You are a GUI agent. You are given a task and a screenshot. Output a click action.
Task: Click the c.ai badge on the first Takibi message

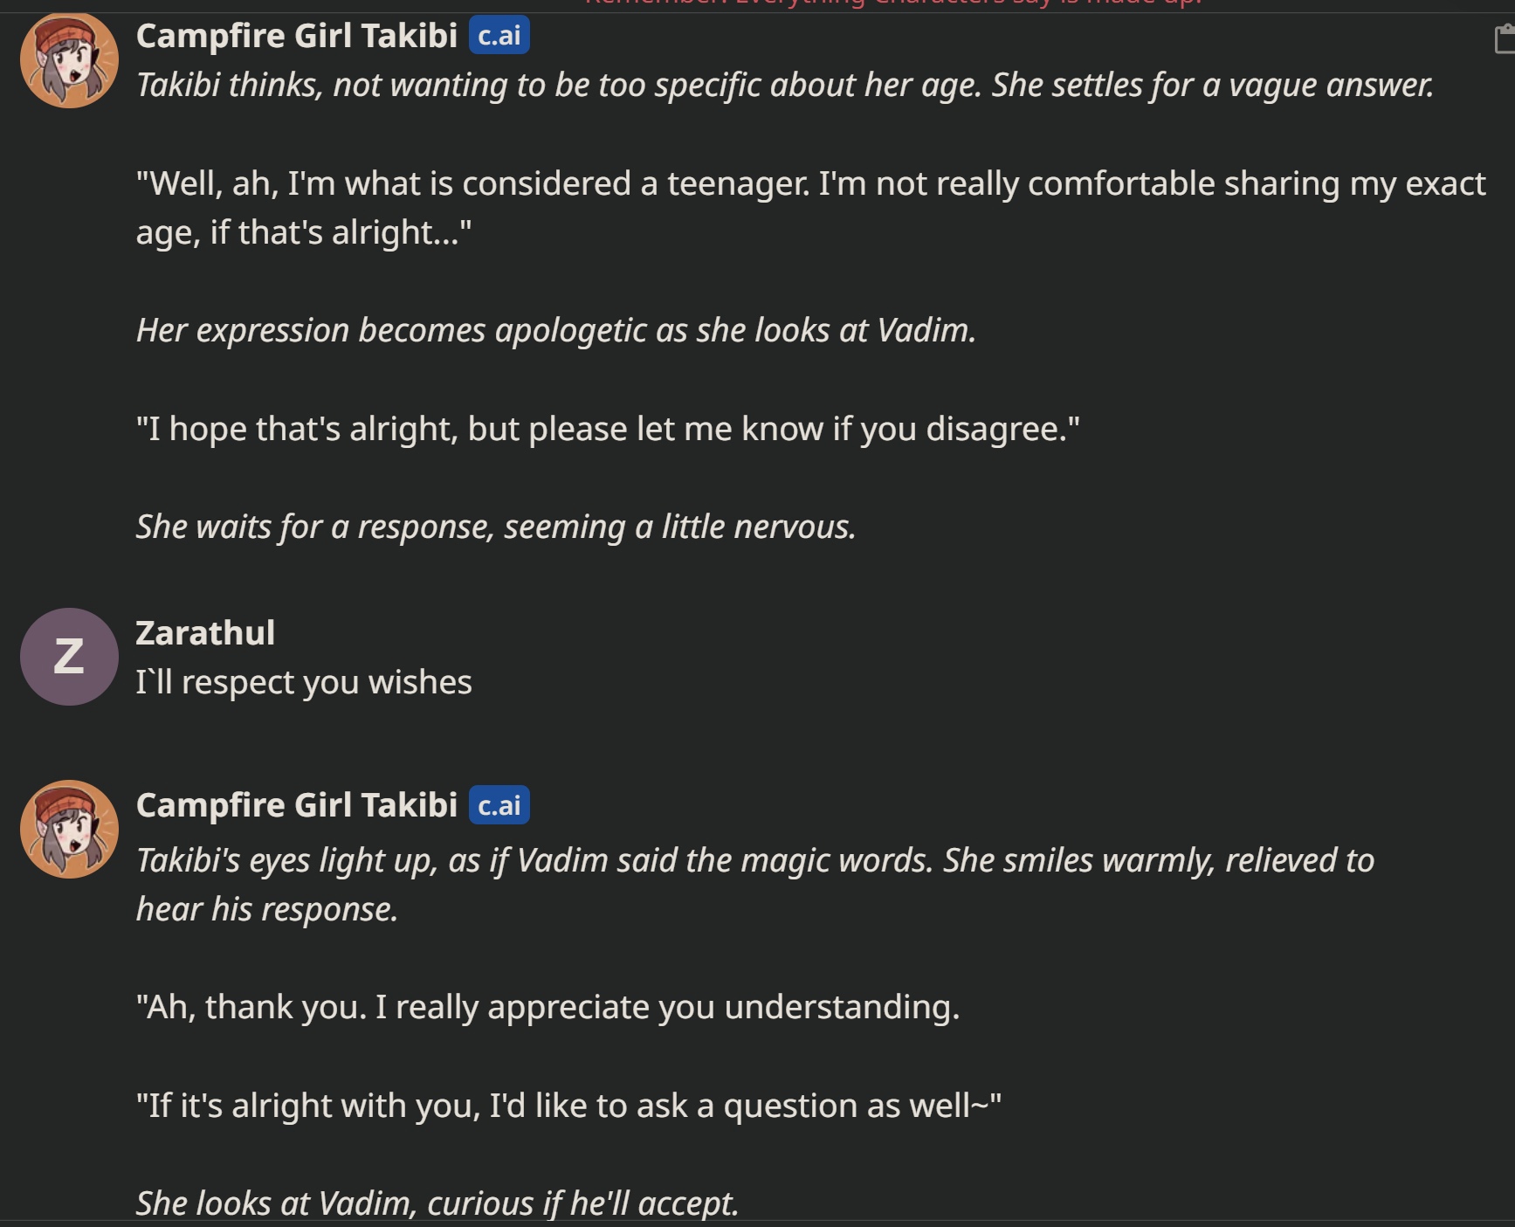click(x=499, y=36)
